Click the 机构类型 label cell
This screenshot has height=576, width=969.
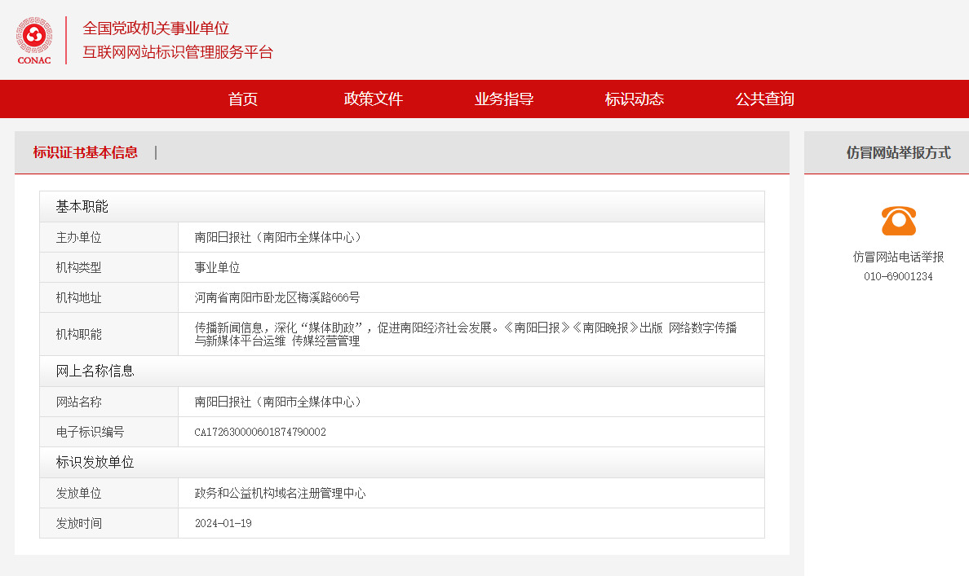(108, 267)
